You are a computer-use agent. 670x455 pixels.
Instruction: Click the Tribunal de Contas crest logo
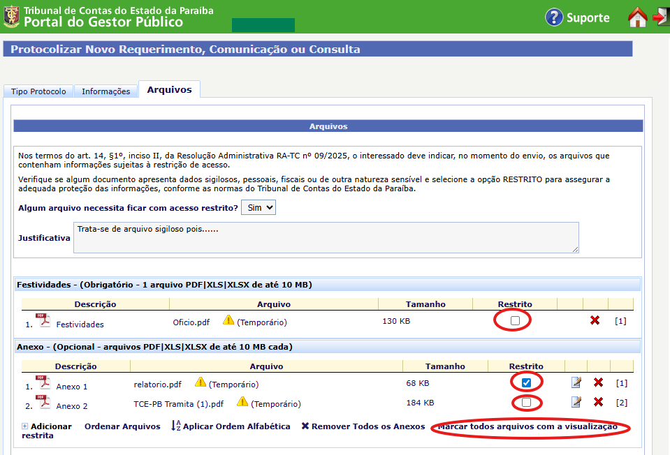click(x=12, y=16)
